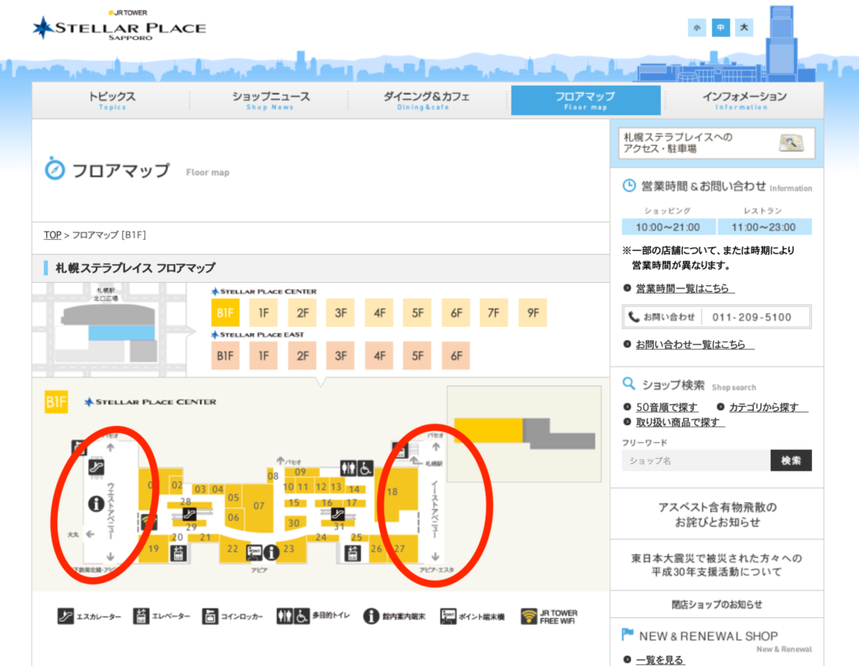859x666 pixels.
Task: Click the restroom icon on the floor map
Action: (x=348, y=468)
